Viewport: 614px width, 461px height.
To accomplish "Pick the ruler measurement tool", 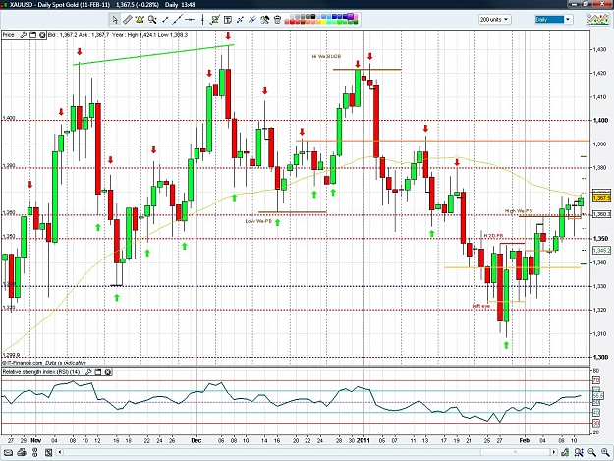I will [128, 20].
